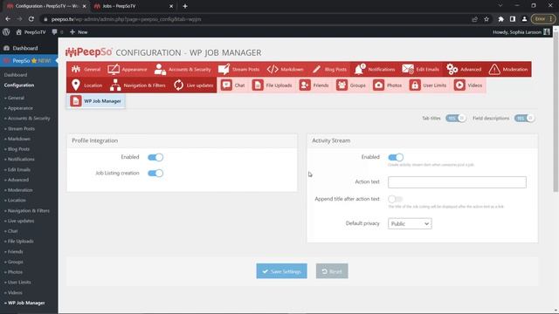559x314 pixels.
Task: Click the PeepSo logo in header
Action: (89, 52)
